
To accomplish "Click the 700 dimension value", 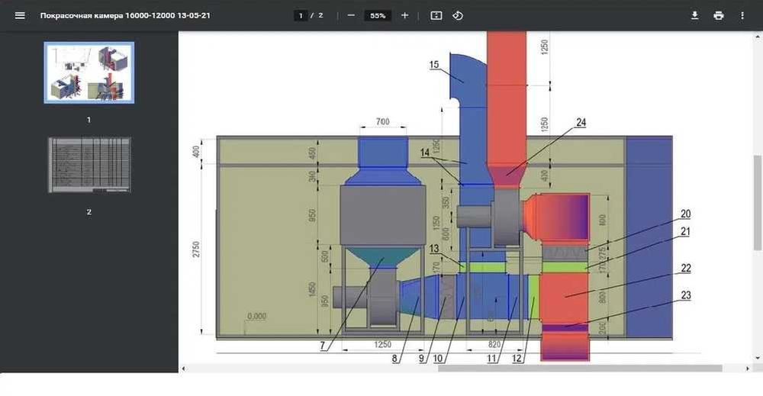I will (x=383, y=121).
